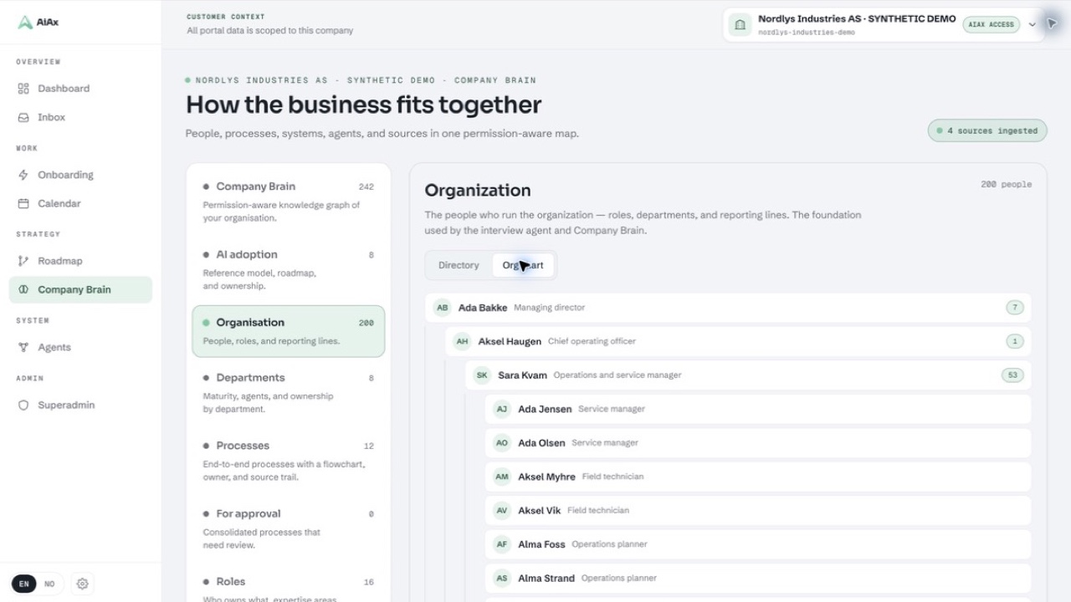Click the 4 sources ingested badge
Image resolution: width=1071 pixels, height=602 pixels.
tap(987, 130)
